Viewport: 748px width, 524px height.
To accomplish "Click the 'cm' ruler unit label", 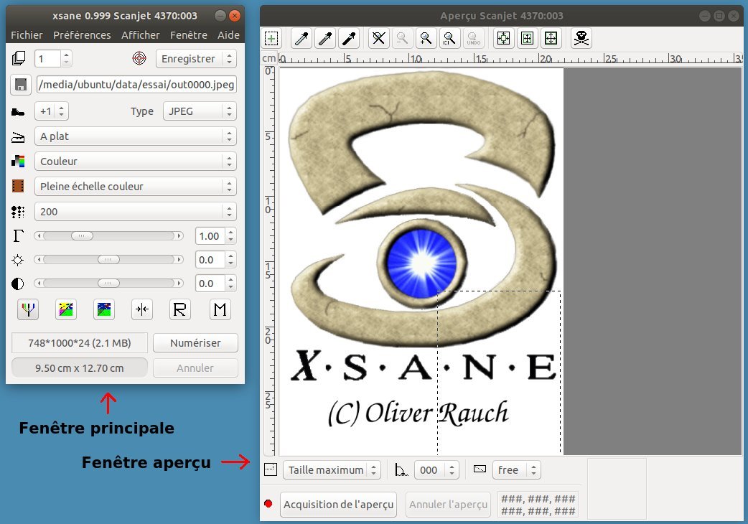I will pos(269,59).
